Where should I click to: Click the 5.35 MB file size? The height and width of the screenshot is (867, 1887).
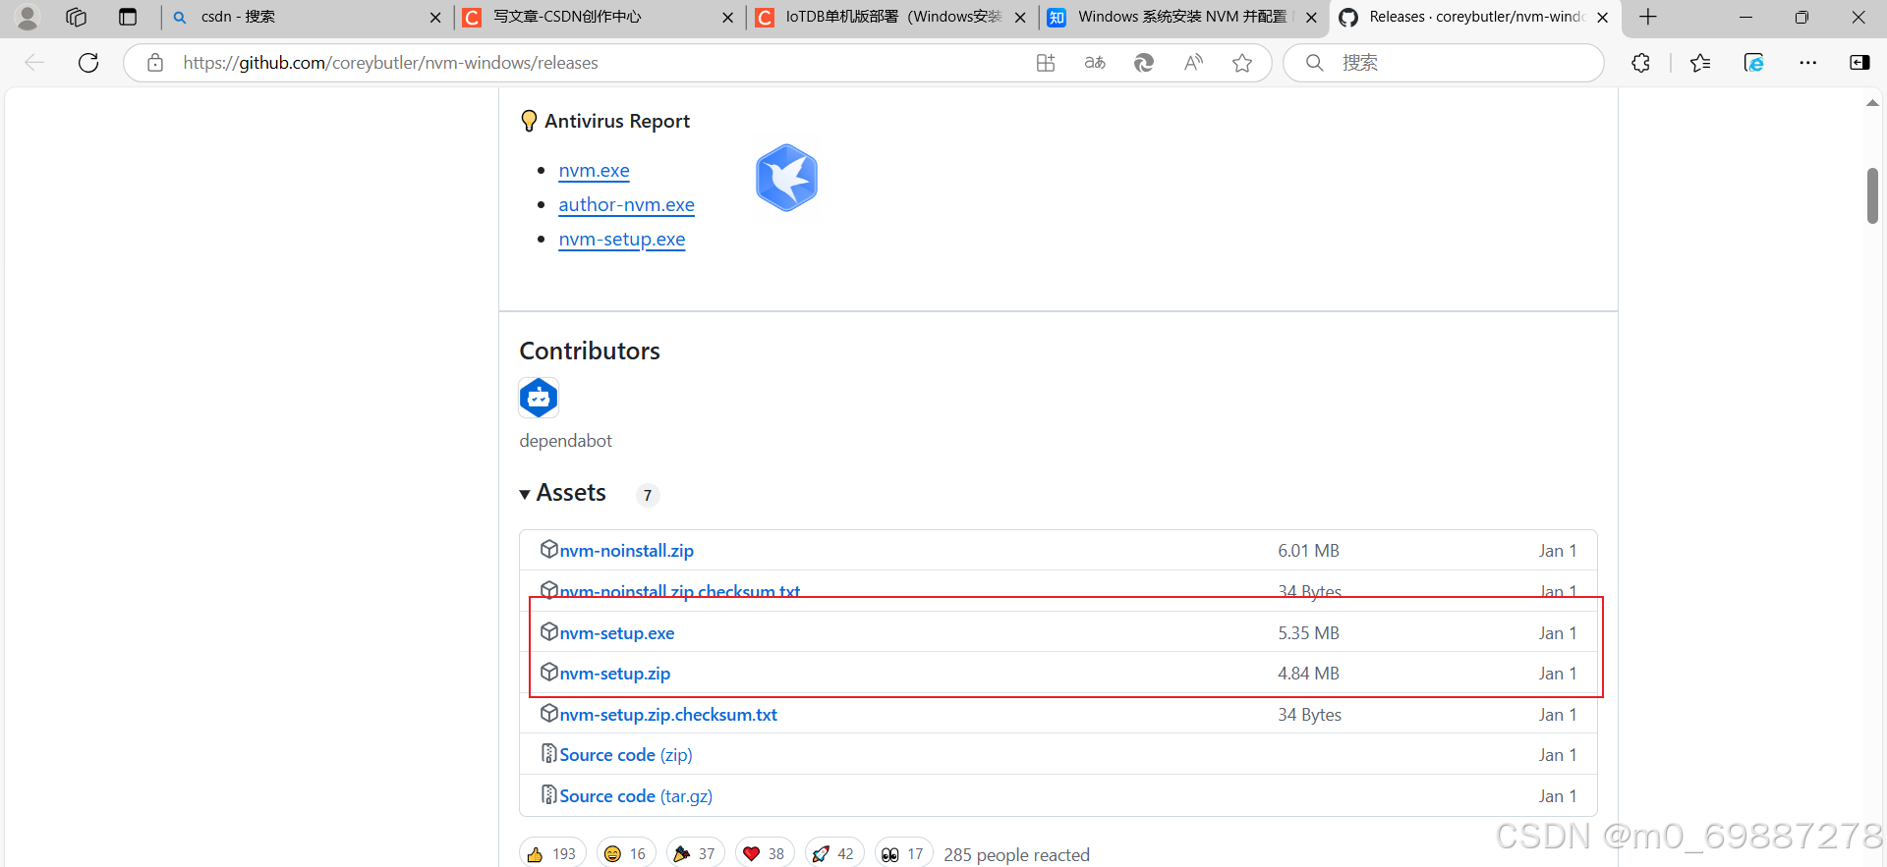coord(1308,633)
